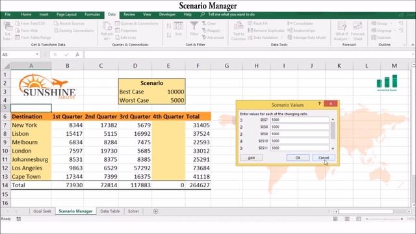Switch to the Developer ribbon tab
Image resolution: width=416 pixels, height=234 pixels.
coord(167,14)
